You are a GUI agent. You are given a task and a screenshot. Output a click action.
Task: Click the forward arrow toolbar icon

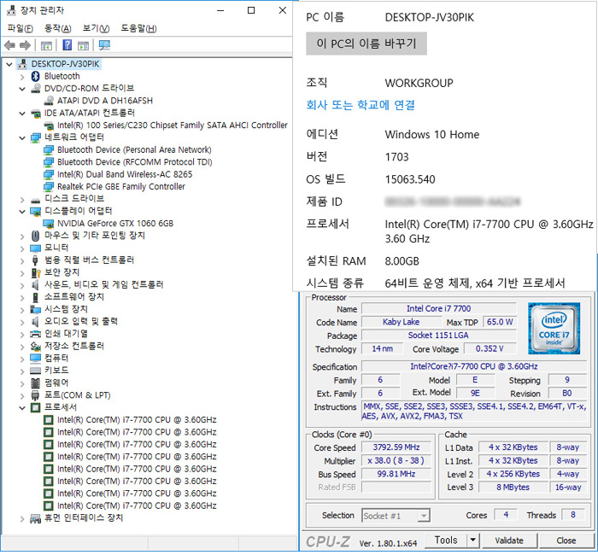click(x=26, y=45)
